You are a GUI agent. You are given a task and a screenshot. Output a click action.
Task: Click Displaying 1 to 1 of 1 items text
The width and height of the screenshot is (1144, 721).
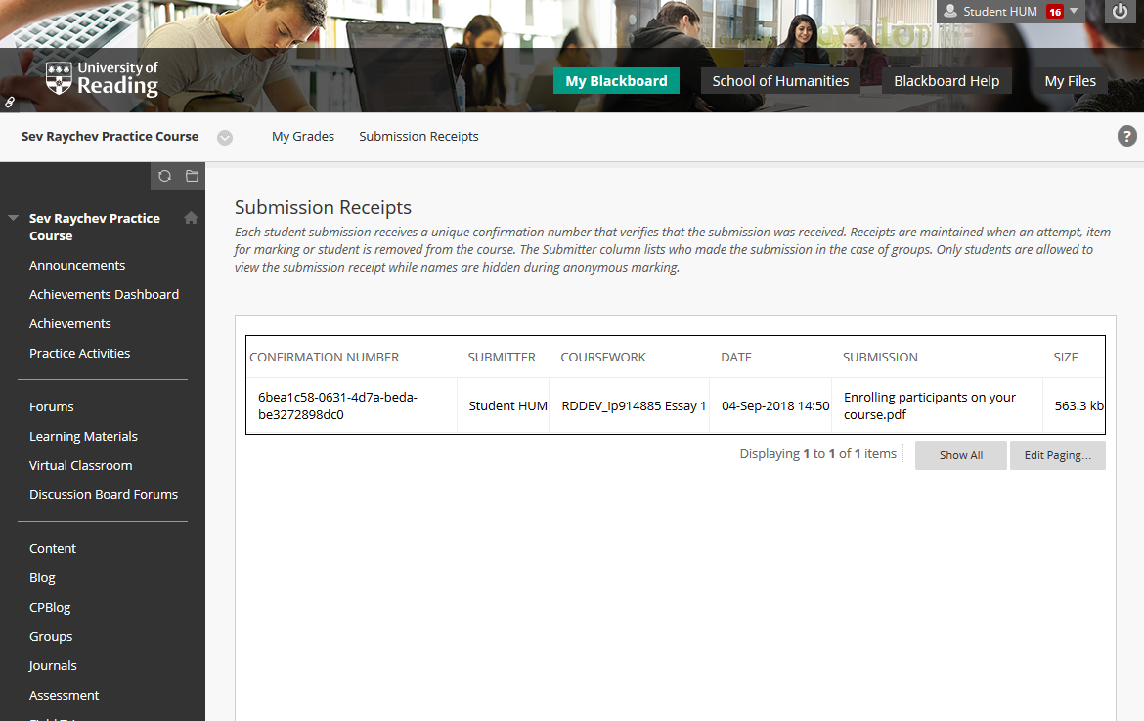(817, 454)
